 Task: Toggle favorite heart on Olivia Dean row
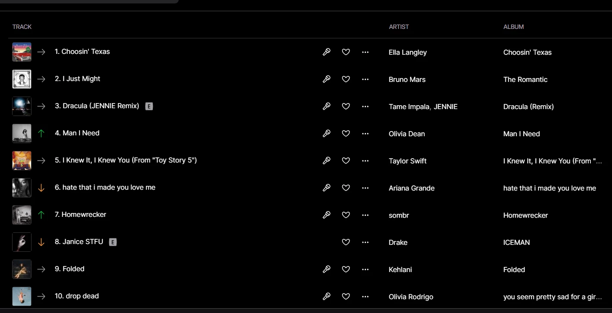pyautogui.click(x=346, y=134)
